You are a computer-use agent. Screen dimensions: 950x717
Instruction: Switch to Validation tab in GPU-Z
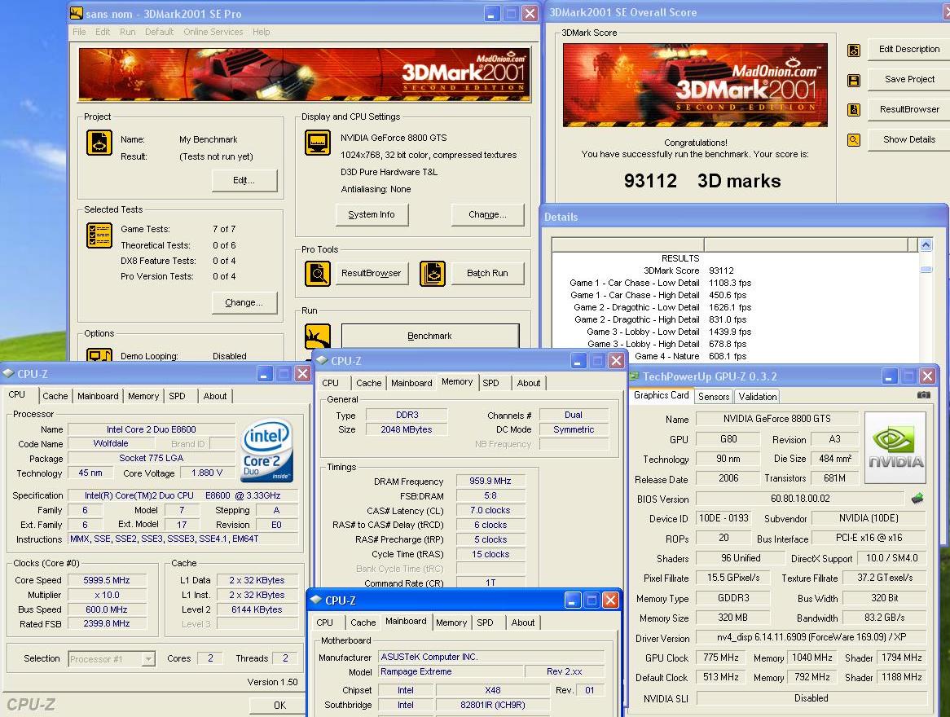point(758,396)
